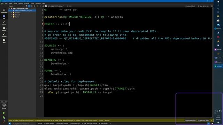223x125 pixels.
Task: Toggle left sidebar visibility button
Action: tap(10, 124)
